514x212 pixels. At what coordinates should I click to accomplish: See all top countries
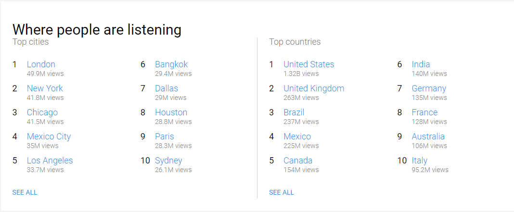(282, 192)
